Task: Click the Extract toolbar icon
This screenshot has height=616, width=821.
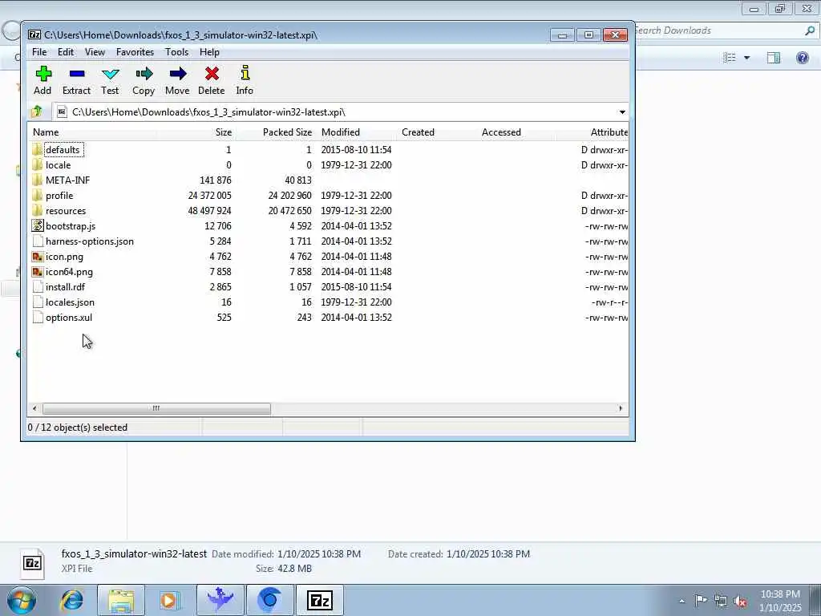Action: pyautogui.click(x=77, y=74)
